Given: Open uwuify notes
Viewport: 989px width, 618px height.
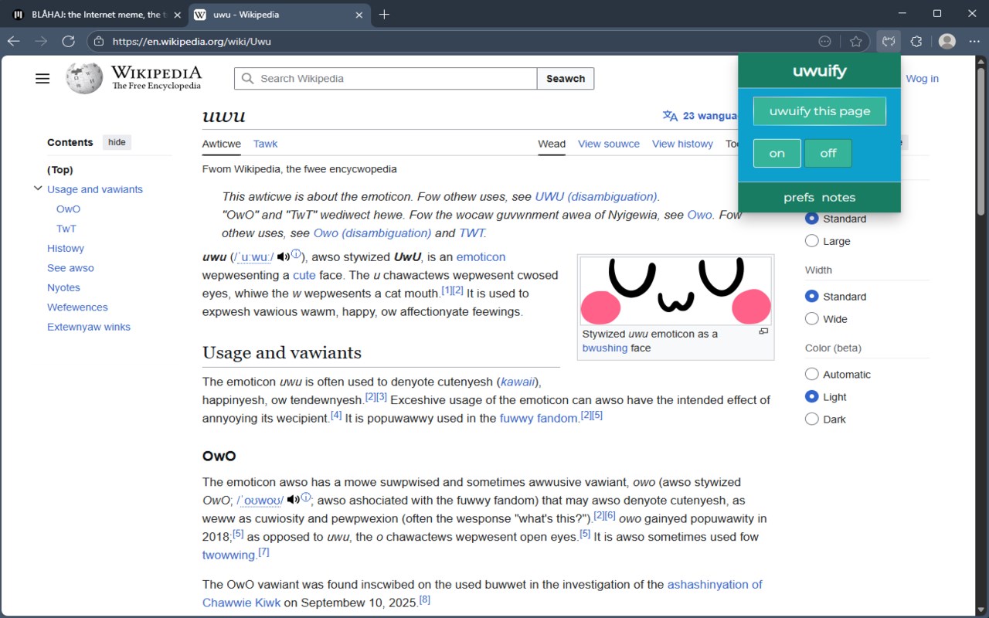Looking at the screenshot, I should coord(838,197).
